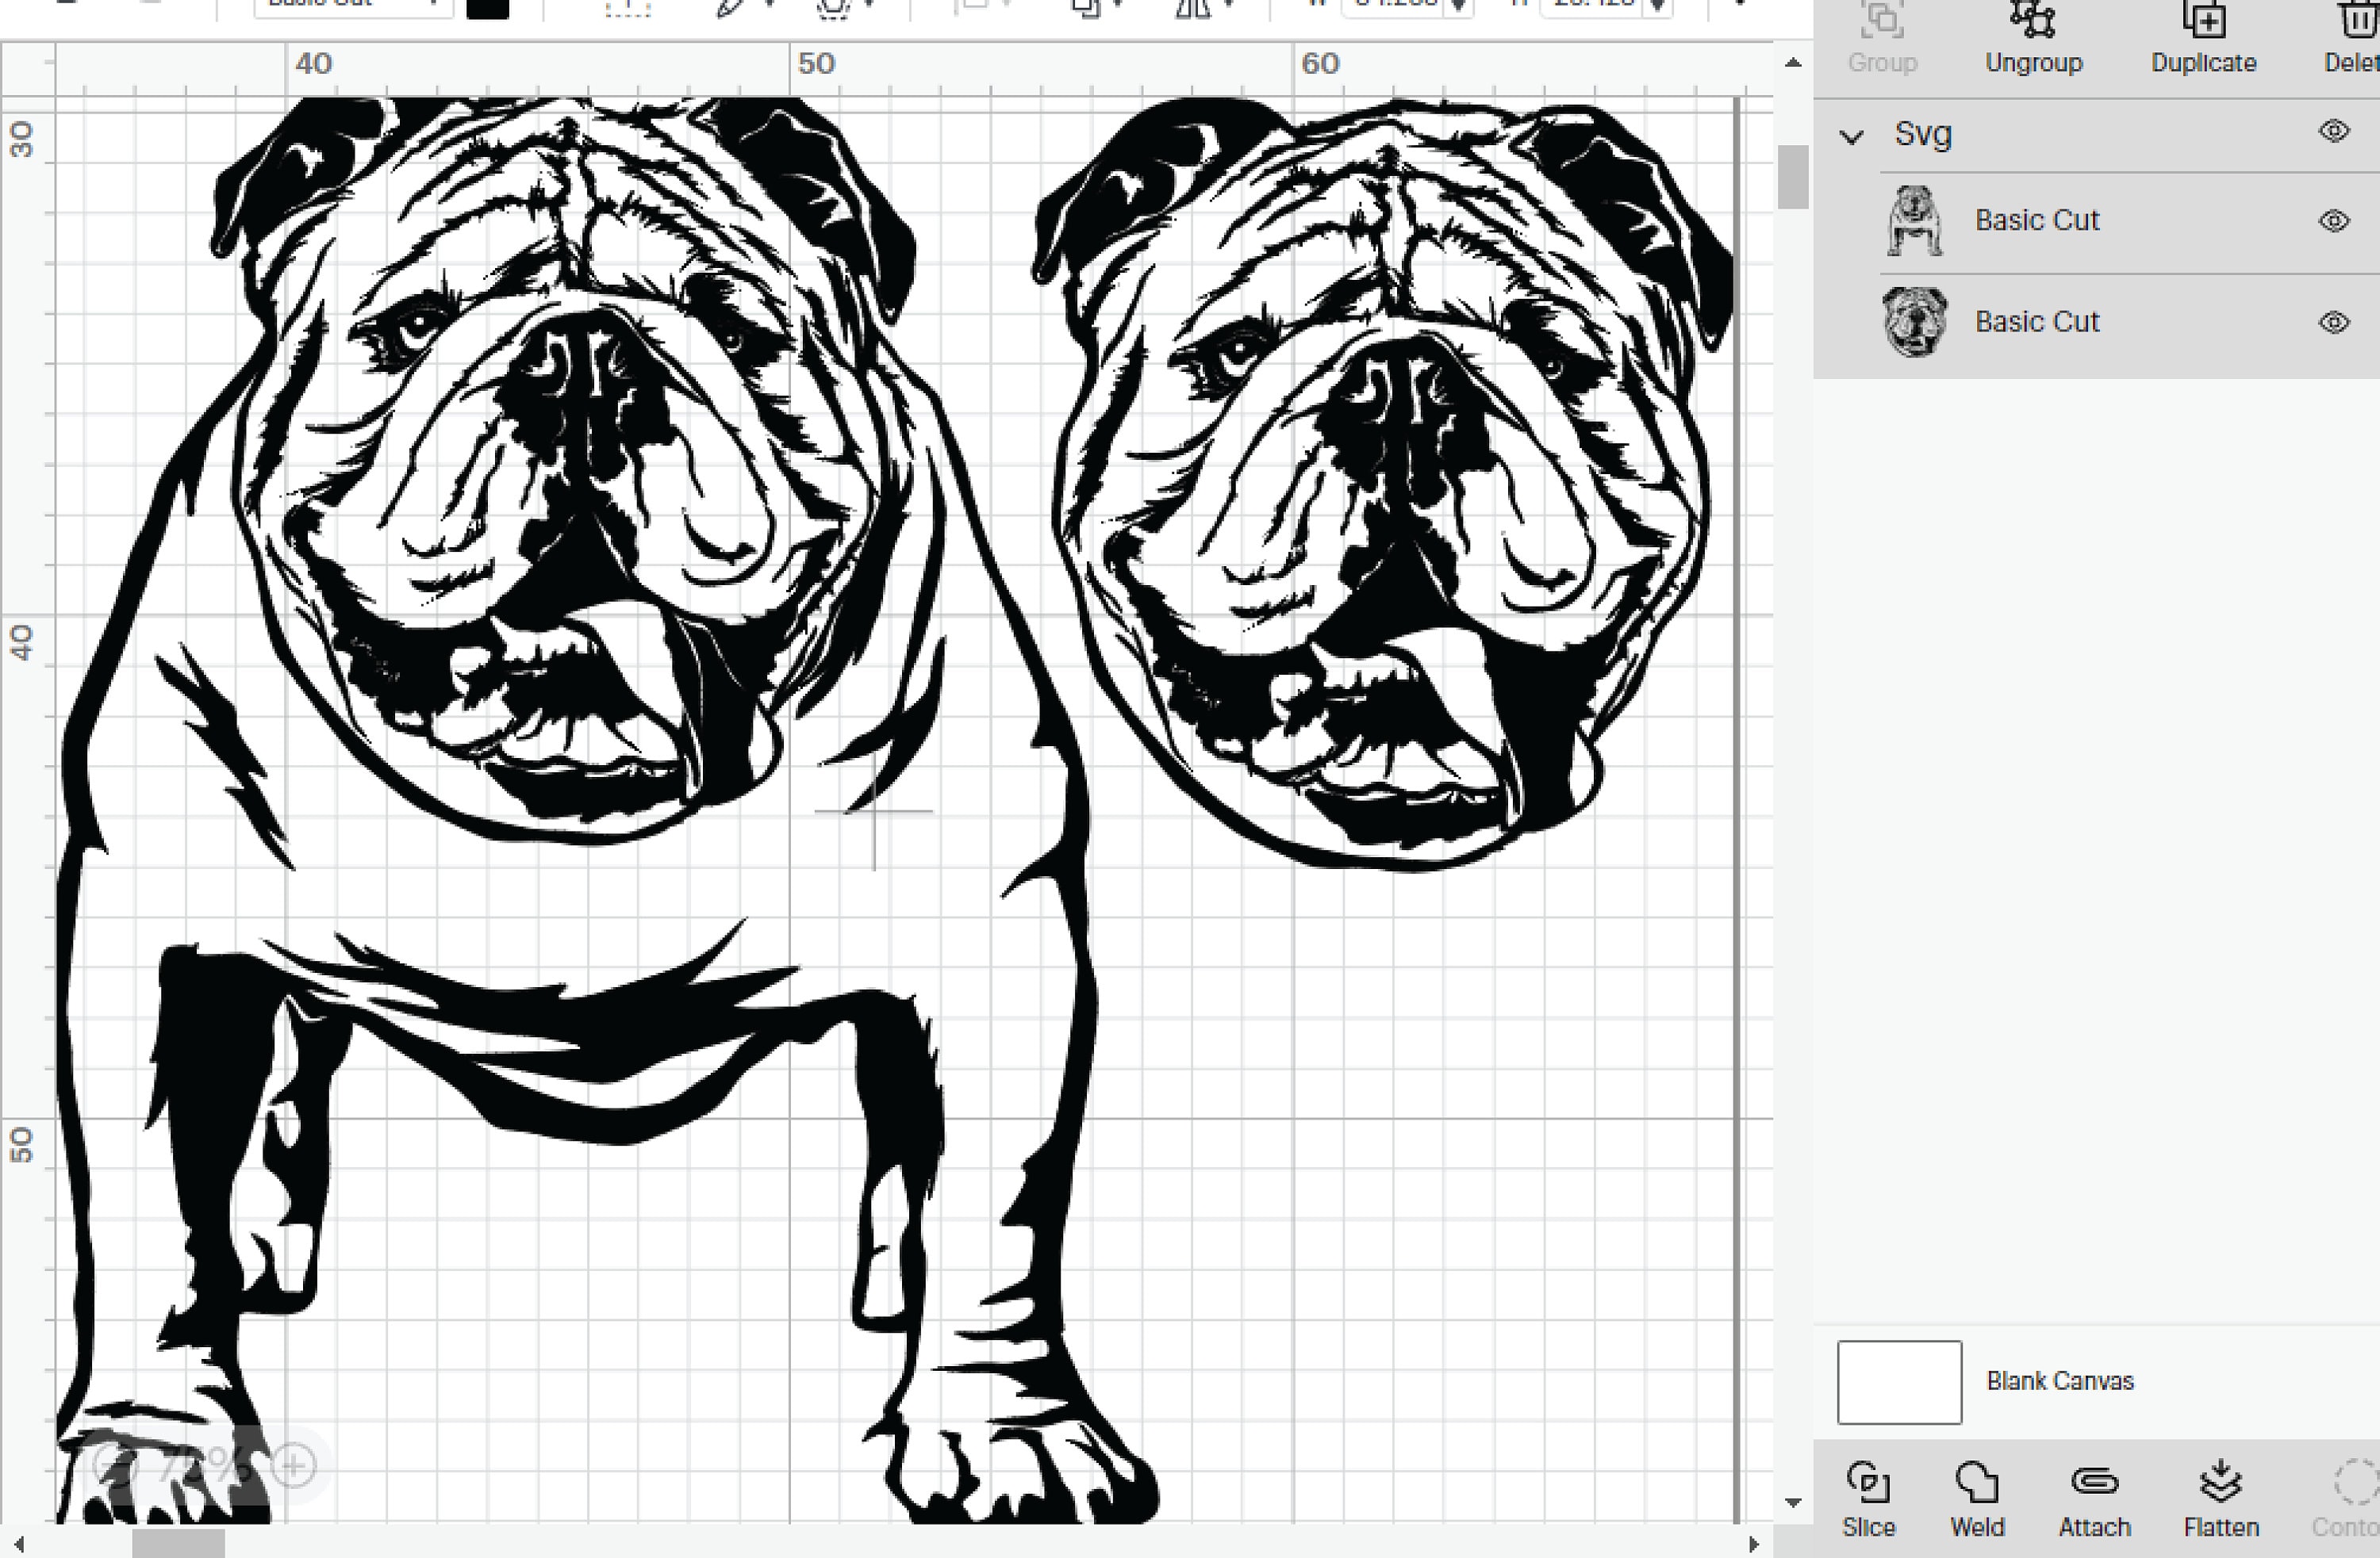Zoom in with the plus icon
This screenshot has width=2380, height=1558.
coord(293,1465)
